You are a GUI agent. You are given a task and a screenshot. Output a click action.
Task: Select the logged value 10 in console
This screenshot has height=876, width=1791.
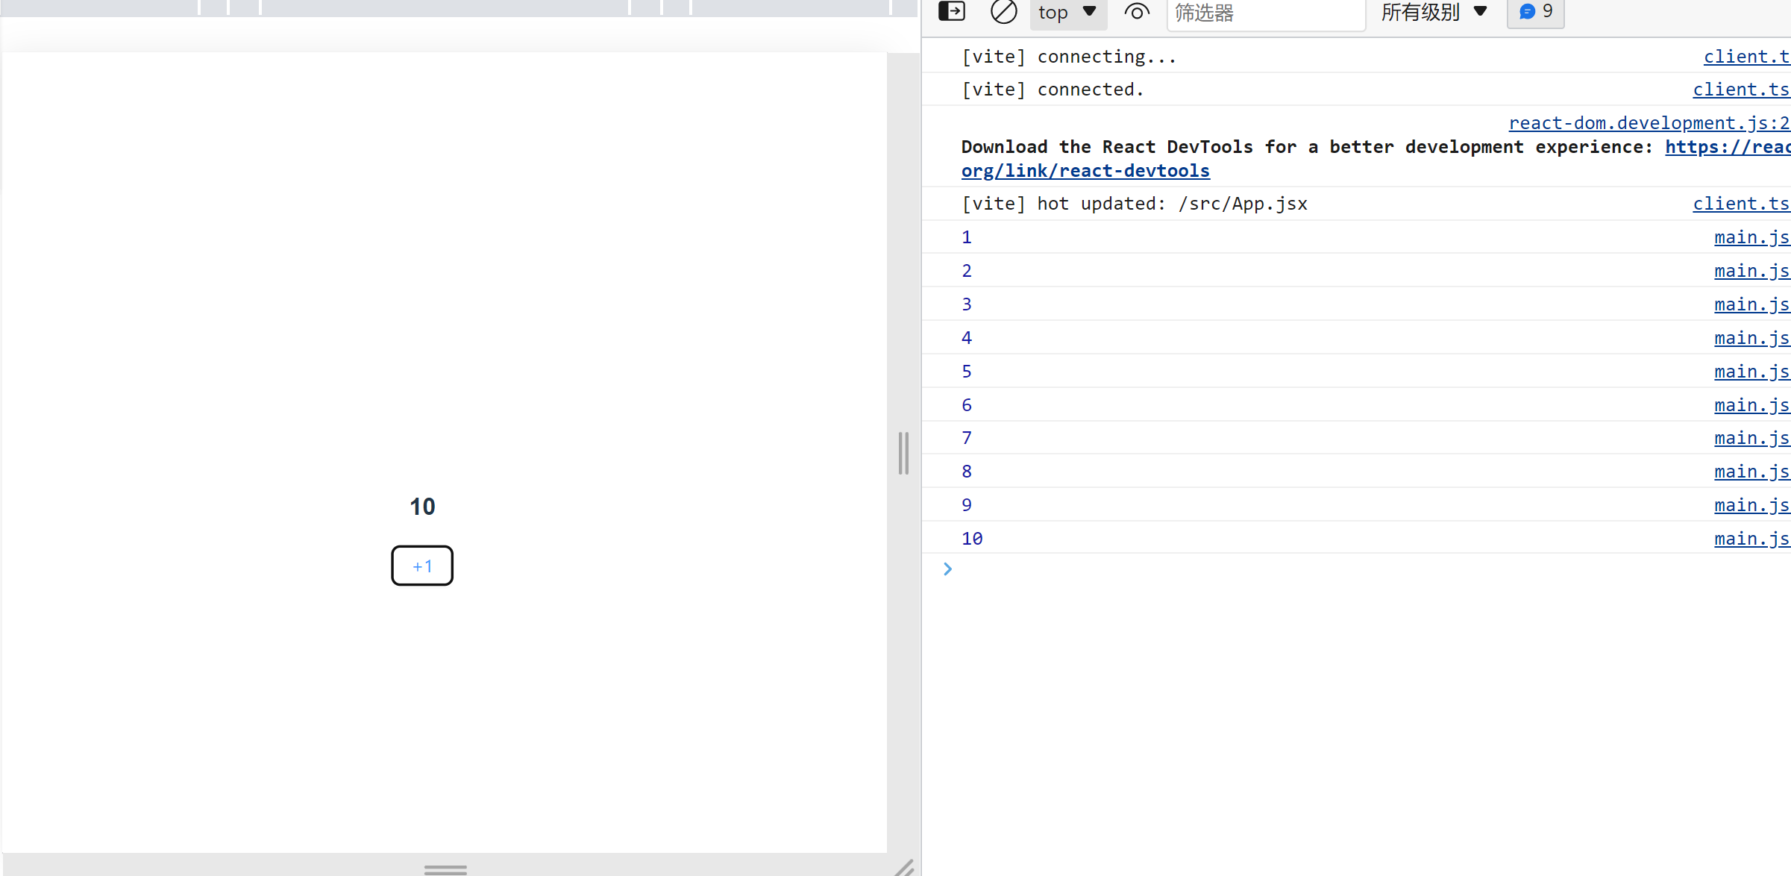972,539
